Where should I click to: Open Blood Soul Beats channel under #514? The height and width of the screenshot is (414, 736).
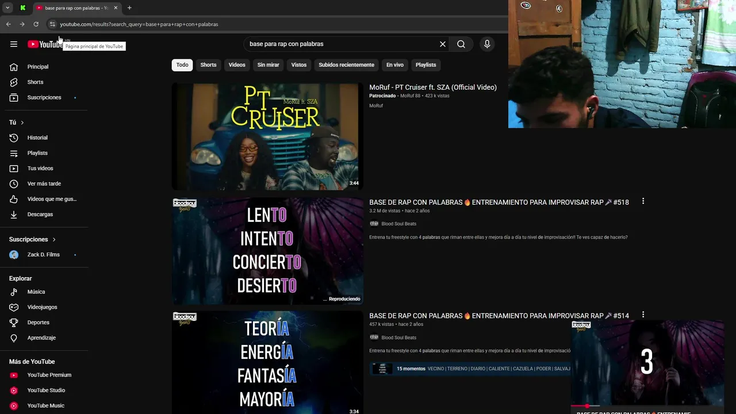click(398, 338)
